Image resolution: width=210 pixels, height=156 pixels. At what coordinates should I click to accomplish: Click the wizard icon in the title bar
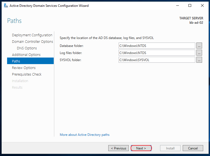coord(6,6)
